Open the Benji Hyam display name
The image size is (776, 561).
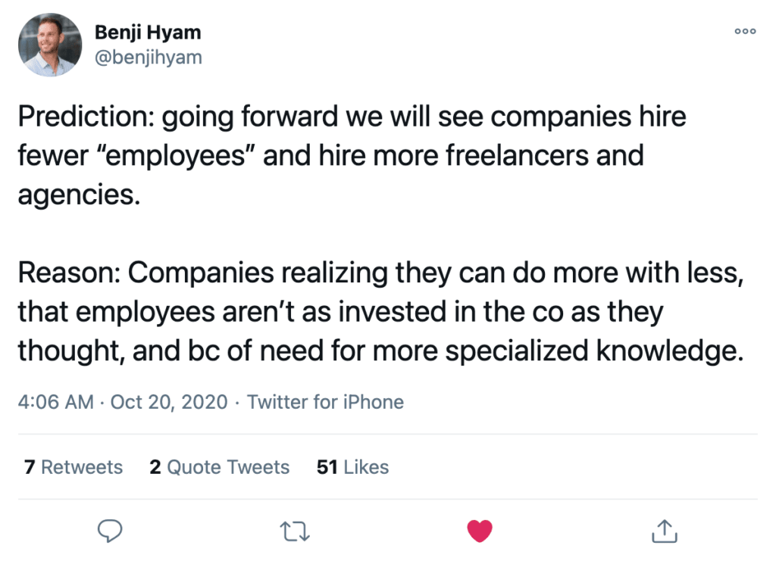tap(148, 33)
